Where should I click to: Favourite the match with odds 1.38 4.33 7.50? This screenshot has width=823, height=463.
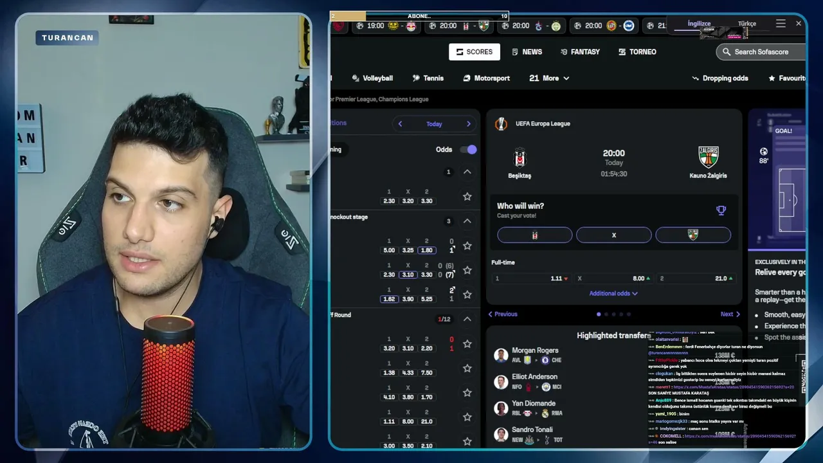pos(467,368)
